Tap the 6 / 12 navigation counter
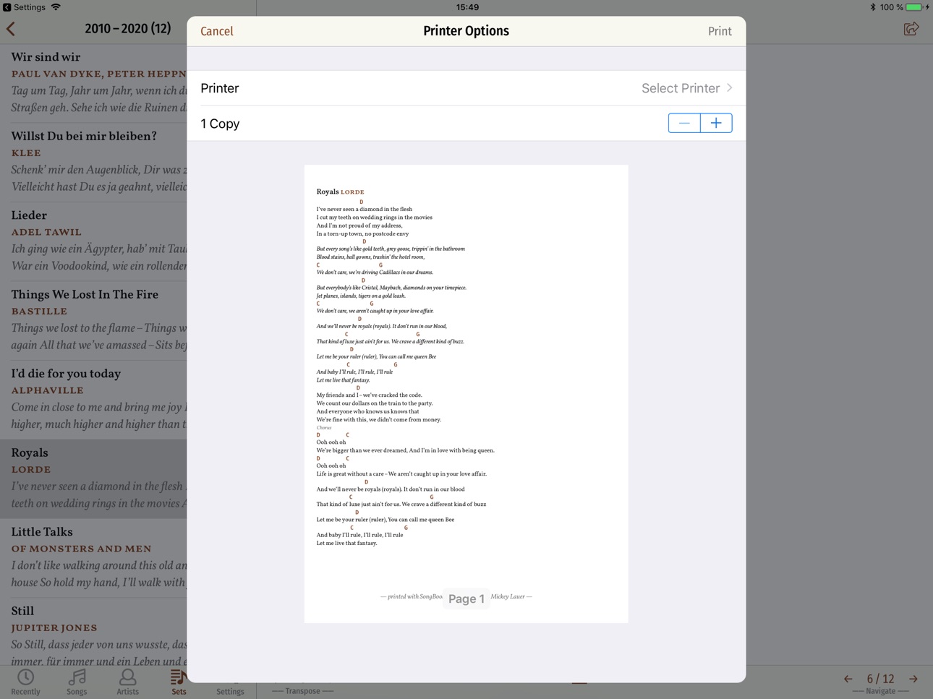 click(880, 679)
